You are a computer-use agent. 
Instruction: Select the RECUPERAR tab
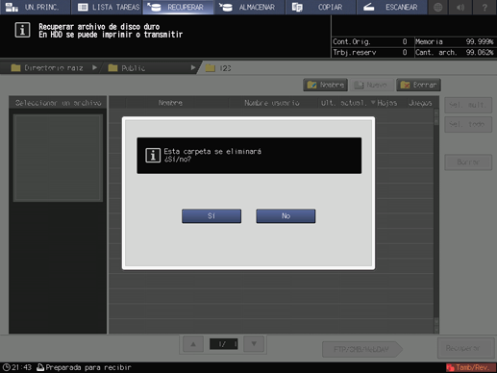179,7
